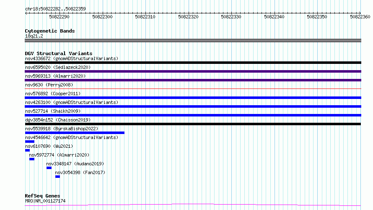This screenshot has height=210, width=373.
Task: Open variant nsv3054398 (Fan2017) label
Action: pos(80,172)
